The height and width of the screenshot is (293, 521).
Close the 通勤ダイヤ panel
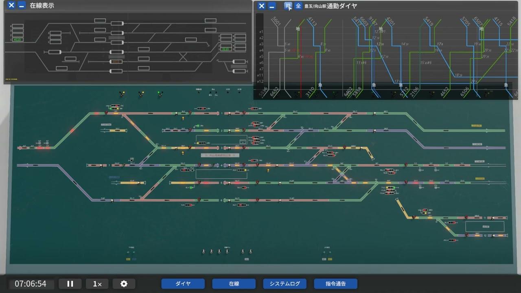(262, 6)
